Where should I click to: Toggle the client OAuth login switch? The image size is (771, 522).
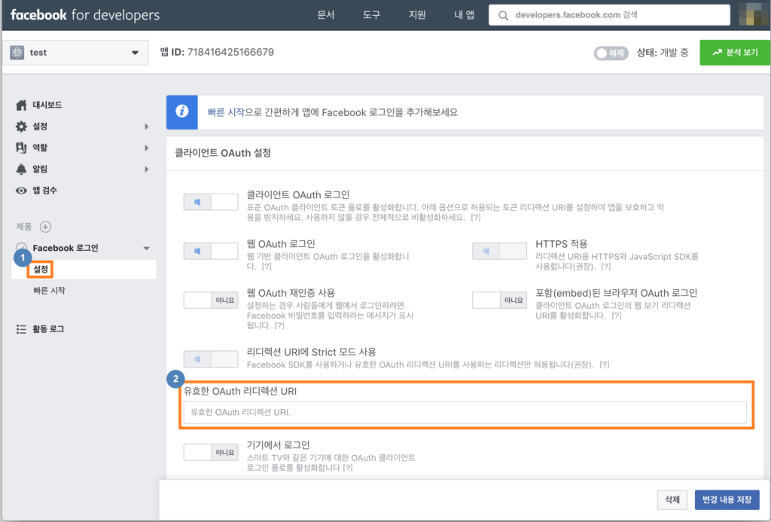210,202
